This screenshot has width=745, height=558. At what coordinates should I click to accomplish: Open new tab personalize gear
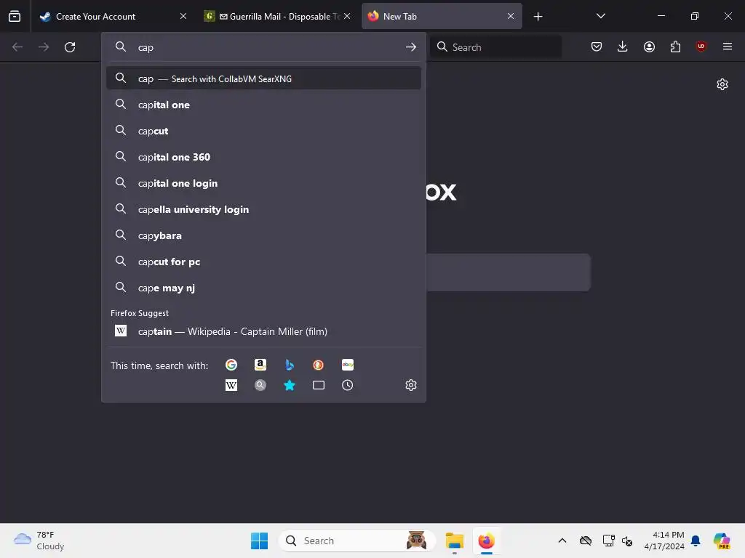tap(722, 84)
